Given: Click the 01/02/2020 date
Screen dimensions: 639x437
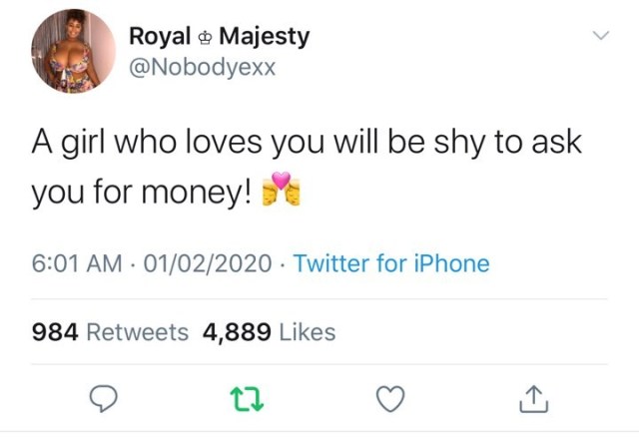Looking at the screenshot, I should 208,264.
